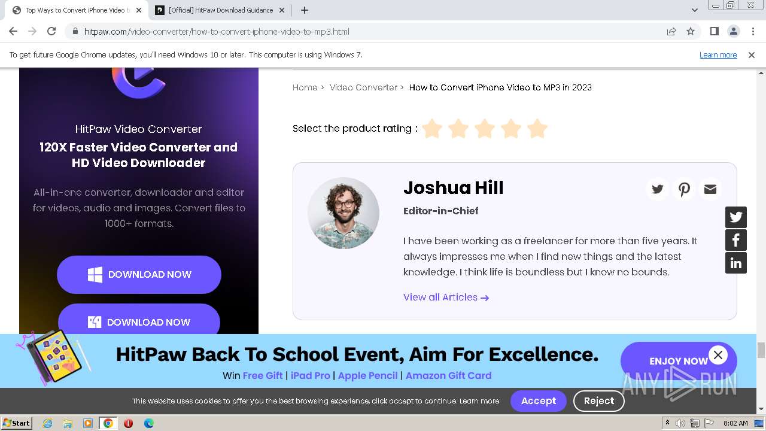Open the Free Gift link

coord(263,376)
